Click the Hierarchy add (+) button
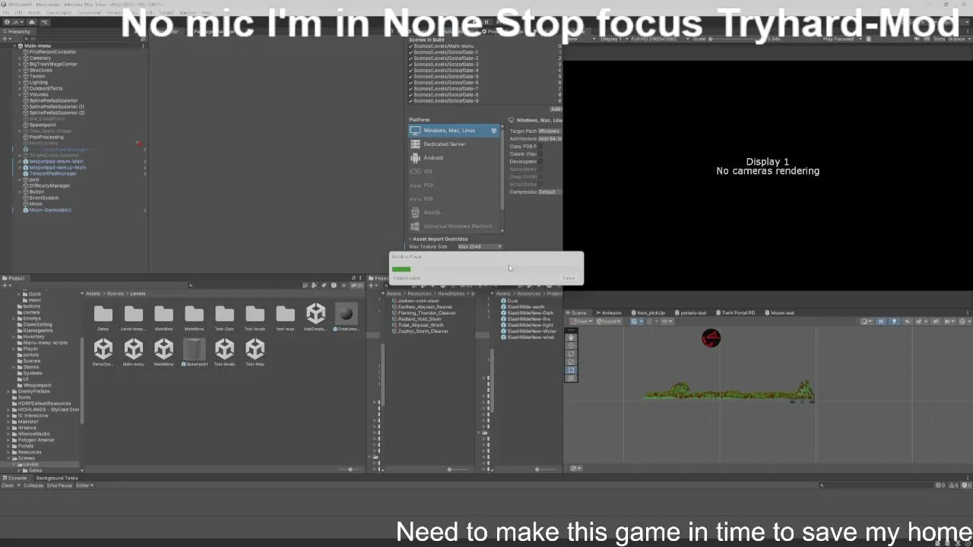This screenshot has height=547, width=973. [5, 39]
